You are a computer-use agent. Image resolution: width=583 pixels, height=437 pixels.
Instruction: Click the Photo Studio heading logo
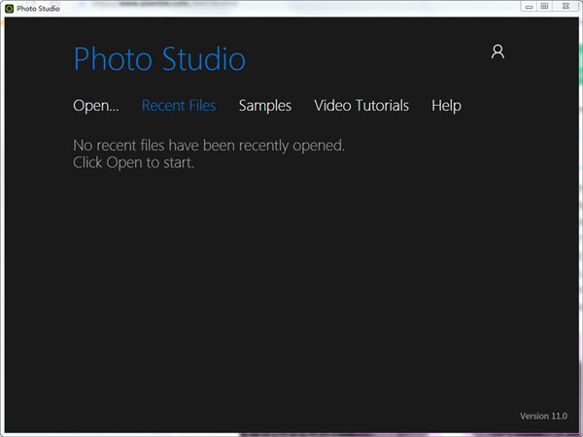[x=159, y=58]
